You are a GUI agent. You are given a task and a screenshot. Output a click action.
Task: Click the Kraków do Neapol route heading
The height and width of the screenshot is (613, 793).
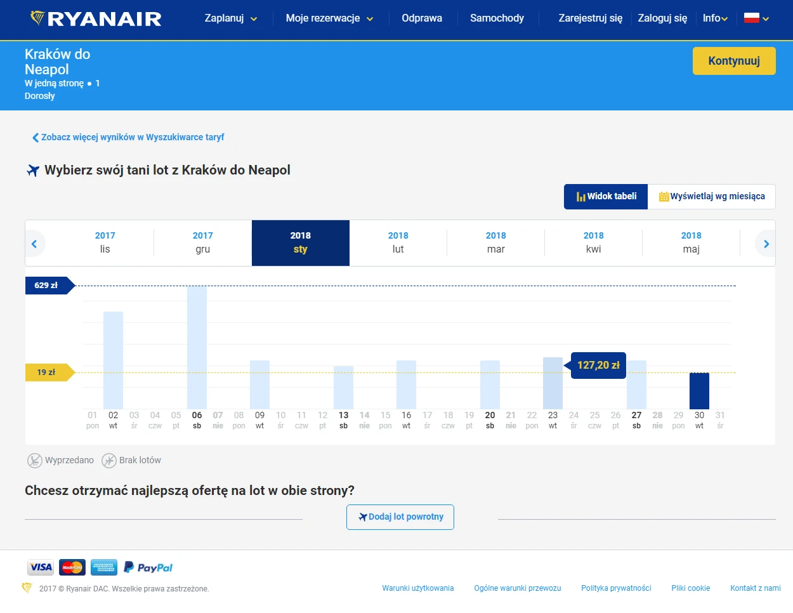click(58, 62)
